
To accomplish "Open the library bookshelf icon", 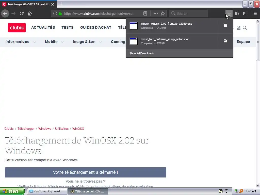I will (237, 13).
